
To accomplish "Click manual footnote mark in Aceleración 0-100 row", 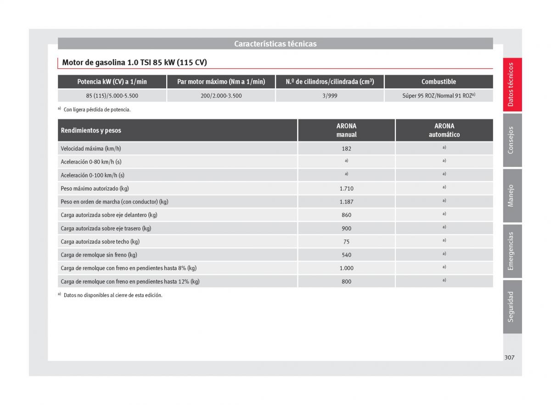I will click(x=347, y=174).
